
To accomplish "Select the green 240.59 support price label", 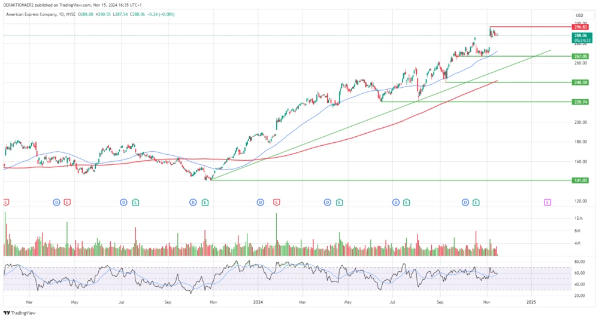I will tap(580, 82).
